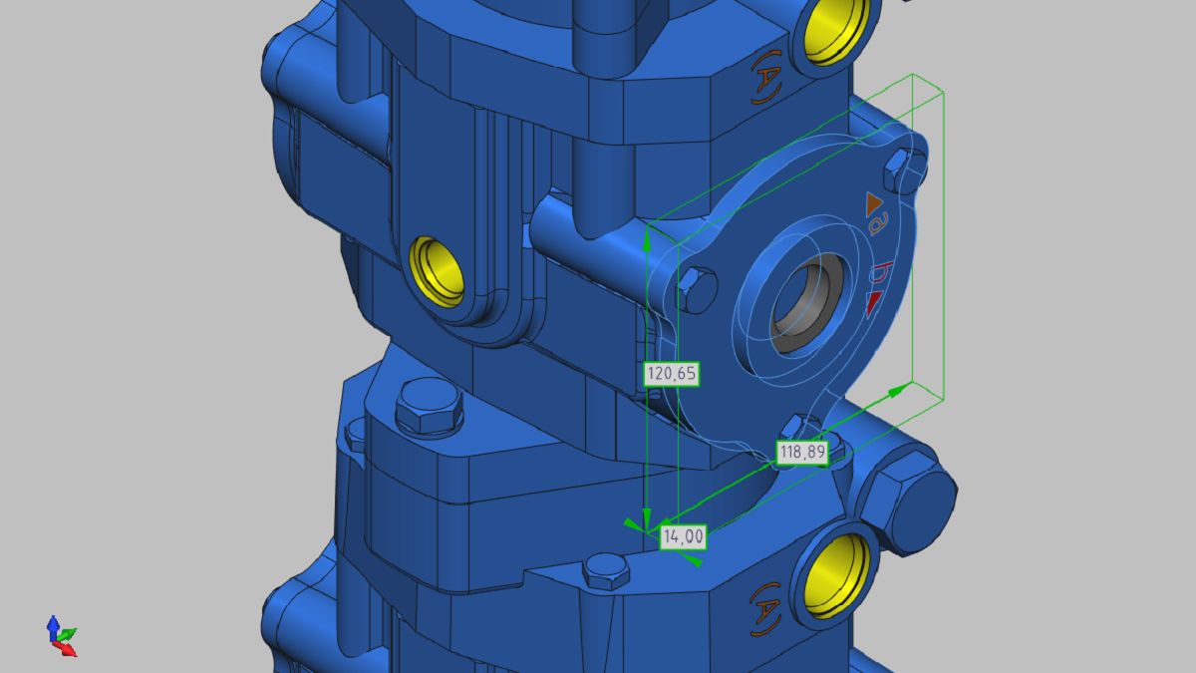Edit the 120,65 height dimension value
Viewport: 1196px width, 673px height.
coord(672,374)
